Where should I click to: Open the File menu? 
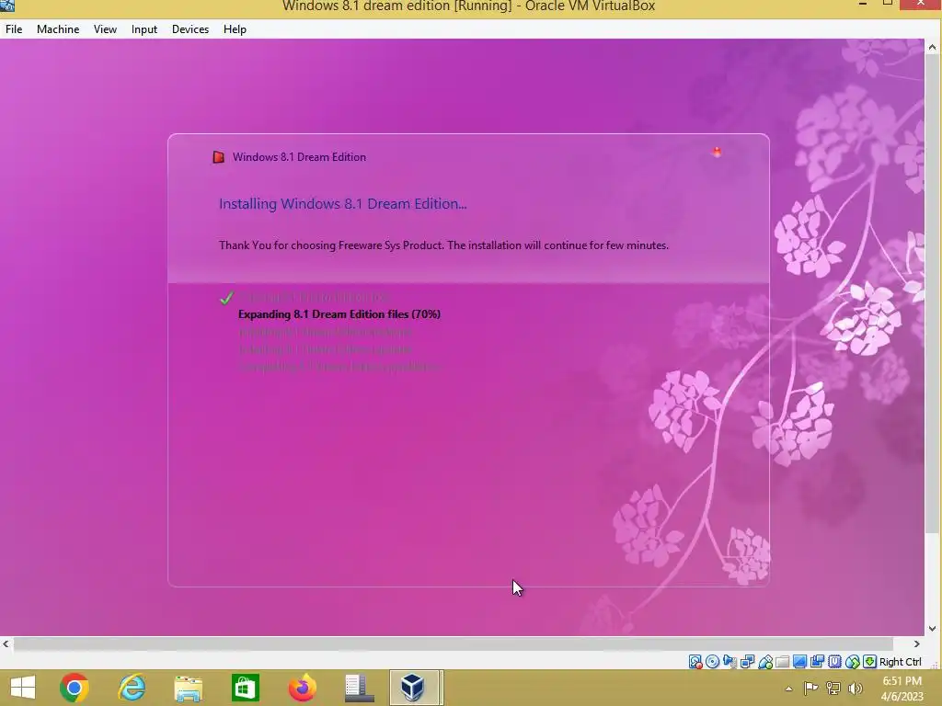(x=14, y=29)
